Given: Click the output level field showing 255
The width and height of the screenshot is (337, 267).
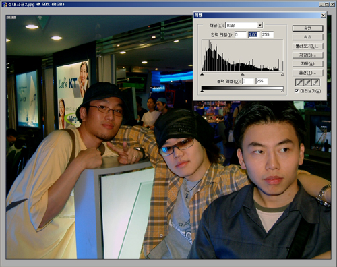Looking at the screenshot, I should [x=262, y=81].
